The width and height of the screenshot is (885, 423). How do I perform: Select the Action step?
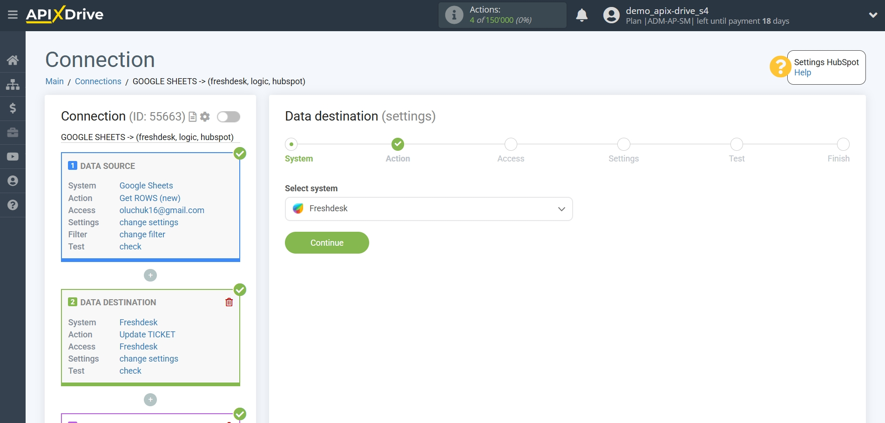(x=398, y=144)
